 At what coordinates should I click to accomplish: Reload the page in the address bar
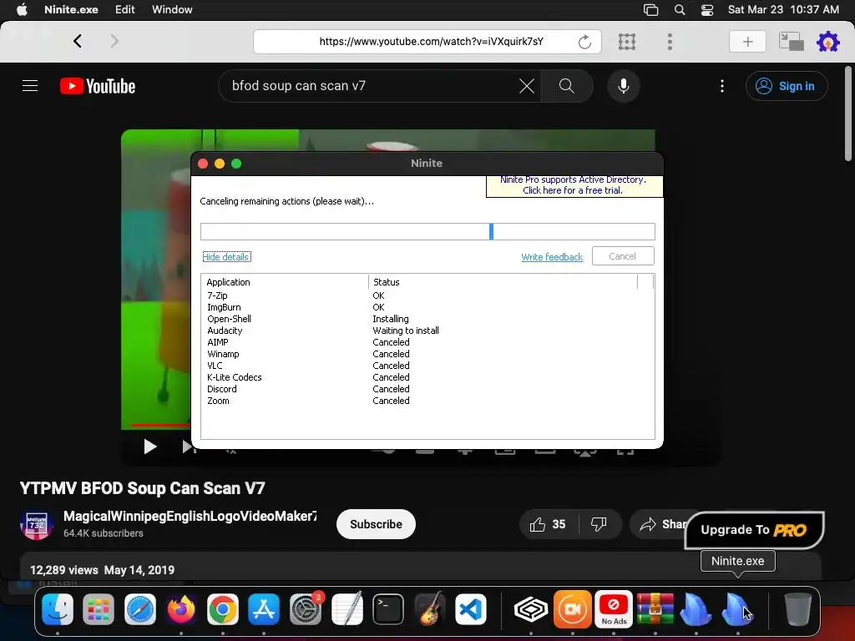click(x=584, y=42)
